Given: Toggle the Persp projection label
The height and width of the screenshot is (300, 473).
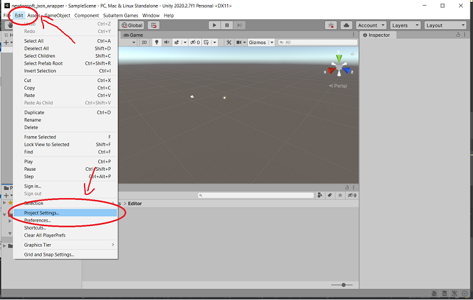Looking at the screenshot, I should pyautogui.click(x=338, y=86).
